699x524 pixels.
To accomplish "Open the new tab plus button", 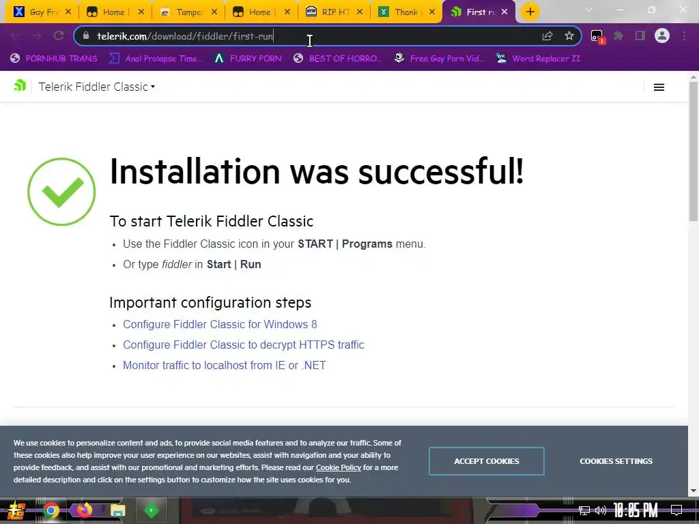I will [530, 12].
